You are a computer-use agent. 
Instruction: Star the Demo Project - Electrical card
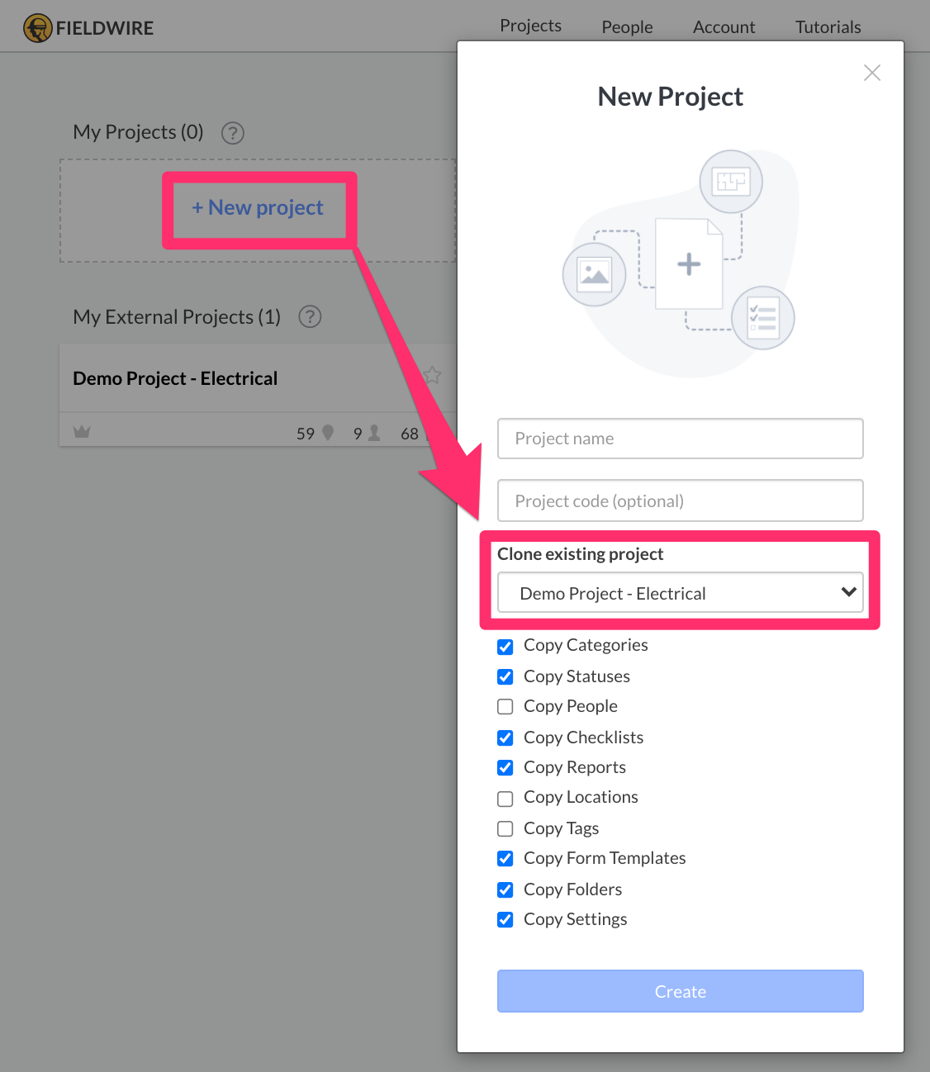432,376
